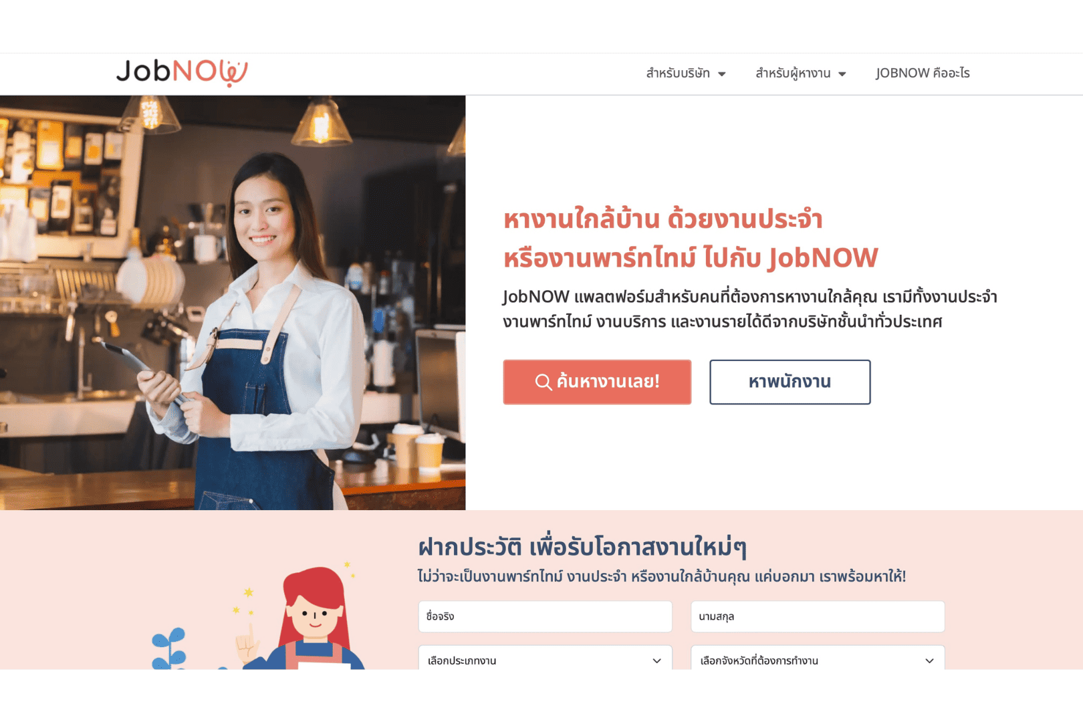The height and width of the screenshot is (722, 1083).
Task: Open the JOBNOW คืออะไร page
Action: [x=923, y=73]
